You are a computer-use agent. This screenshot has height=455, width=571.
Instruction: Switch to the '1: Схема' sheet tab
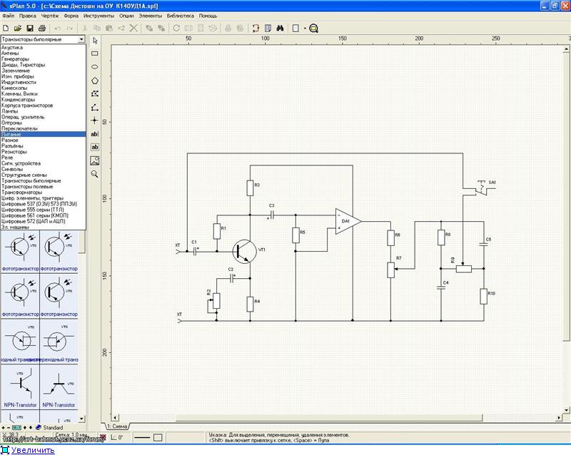click(x=118, y=426)
